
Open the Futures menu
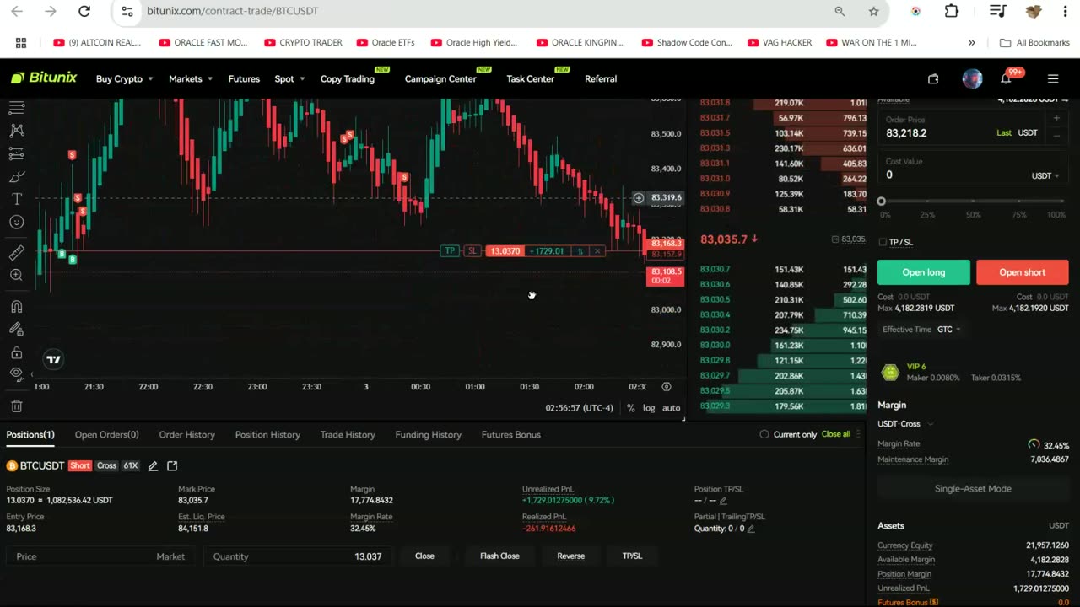pos(244,78)
